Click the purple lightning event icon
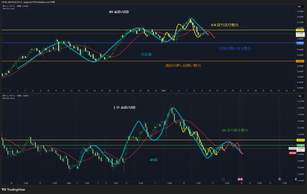The width and height of the screenshot is (307, 194). point(223,179)
